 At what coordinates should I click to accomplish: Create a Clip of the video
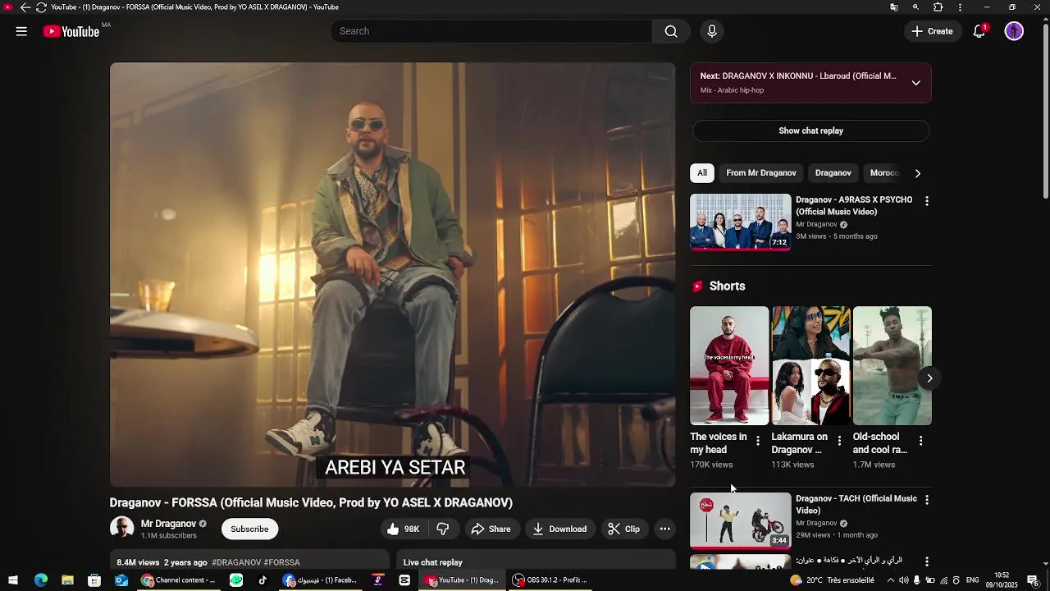tap(623, 529)
